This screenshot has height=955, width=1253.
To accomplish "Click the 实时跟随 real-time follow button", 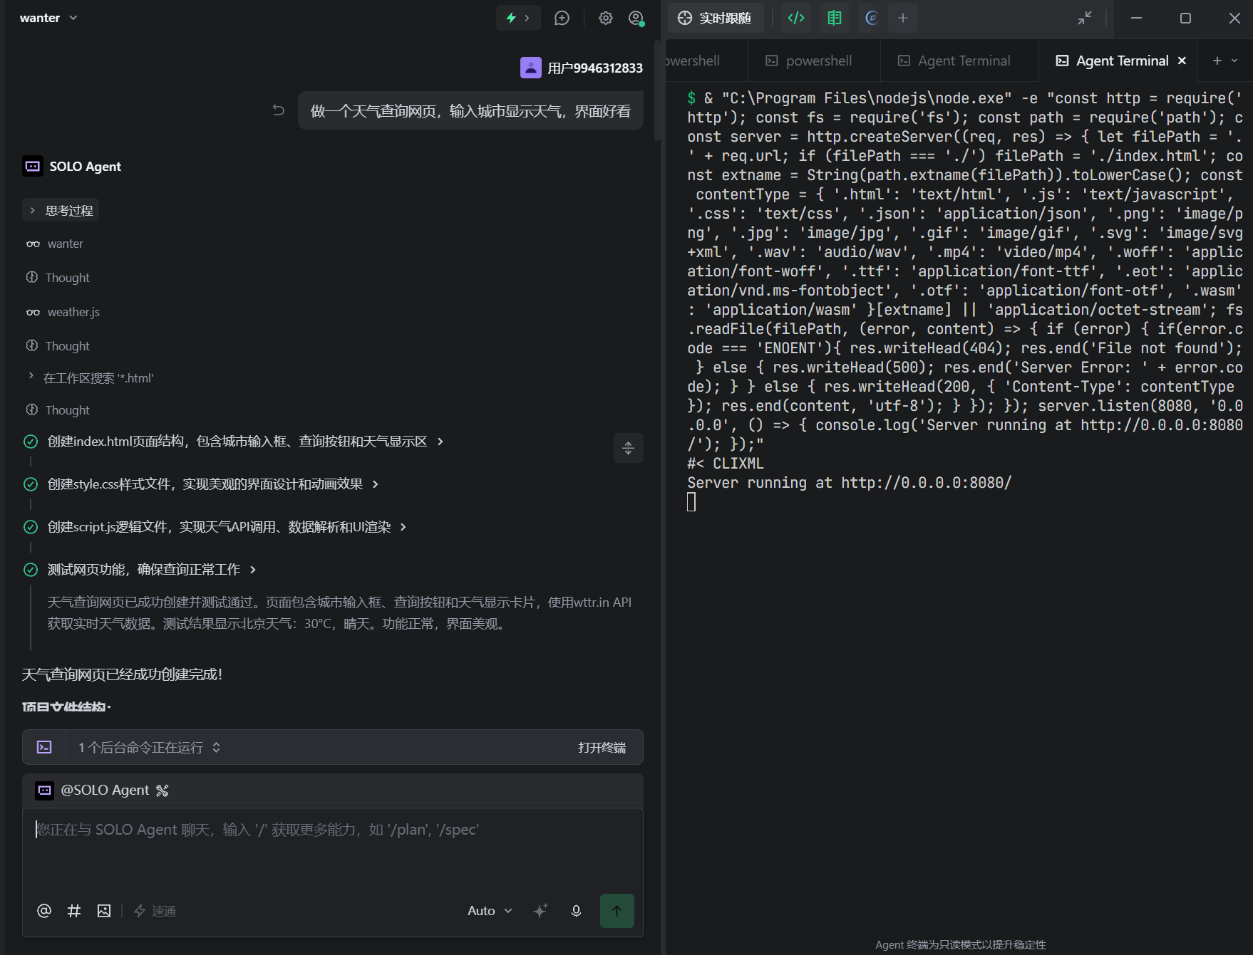I will (x=715, y=18).
